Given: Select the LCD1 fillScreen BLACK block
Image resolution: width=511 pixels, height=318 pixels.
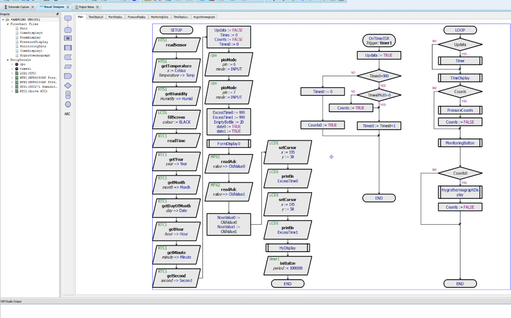Looking at the screenshot, I should 176,119.
